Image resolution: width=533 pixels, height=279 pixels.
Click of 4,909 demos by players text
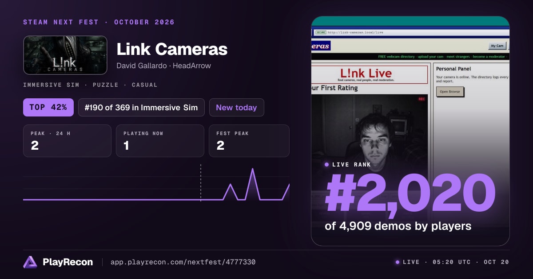point(398,226)
